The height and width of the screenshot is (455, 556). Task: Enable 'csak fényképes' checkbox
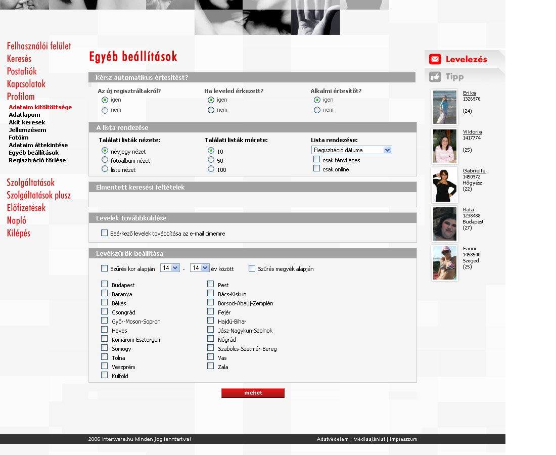316,159
